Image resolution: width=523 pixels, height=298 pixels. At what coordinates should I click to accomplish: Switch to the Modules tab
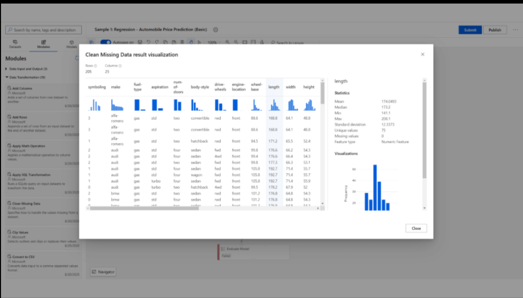pos(43,44)
